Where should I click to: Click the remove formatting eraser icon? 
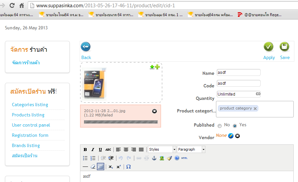(93, 167)
